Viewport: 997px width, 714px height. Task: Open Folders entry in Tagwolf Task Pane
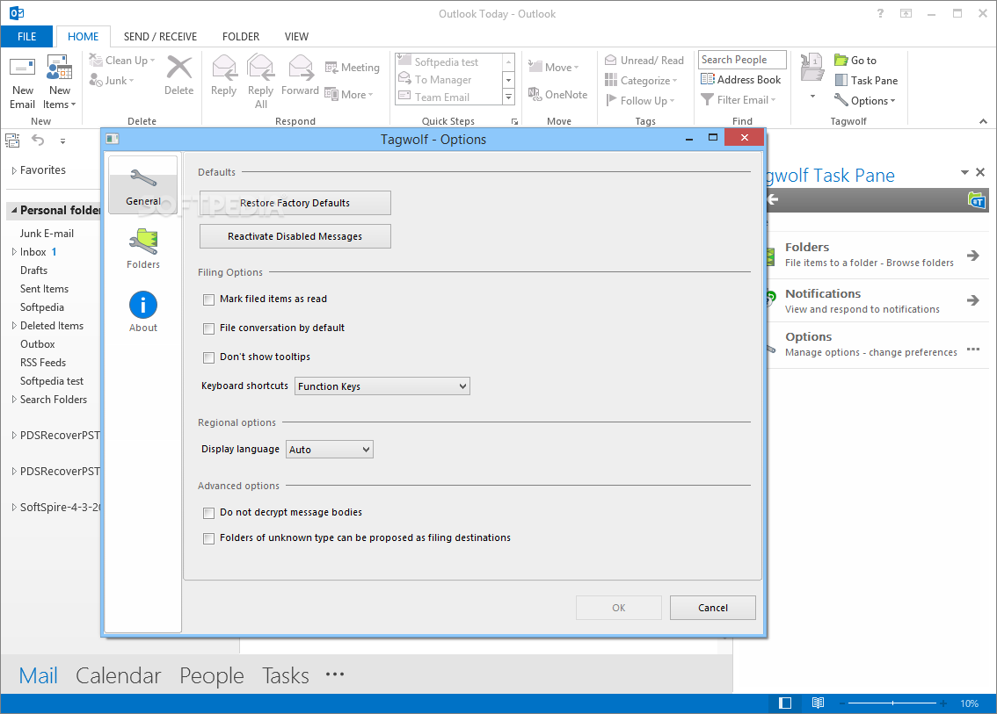[877, 255]
